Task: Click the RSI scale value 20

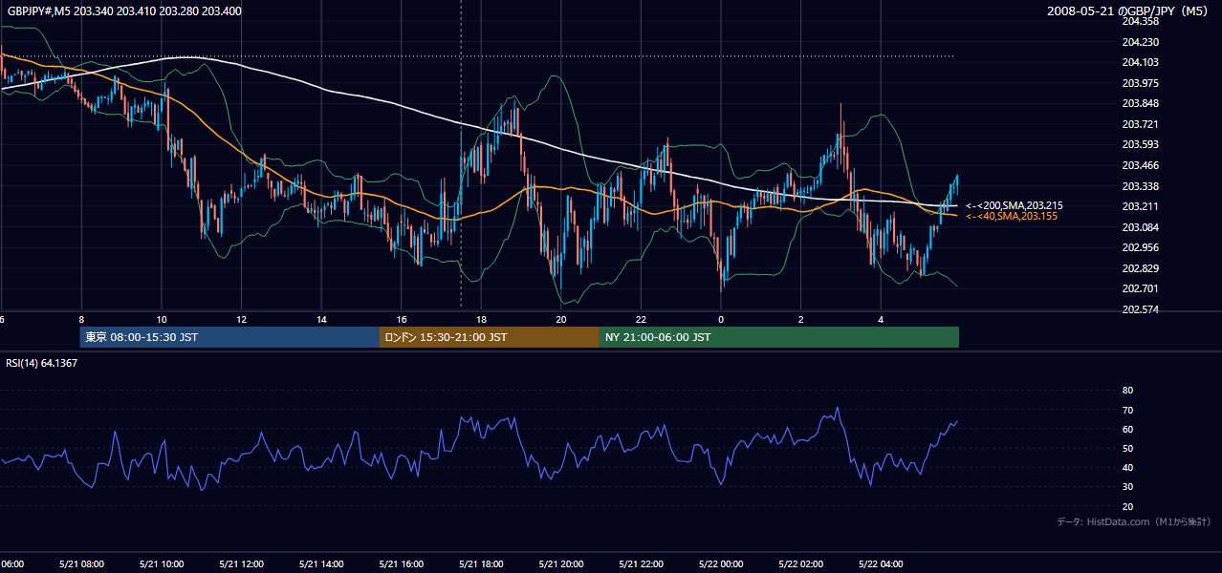Action: tap(1127, 506)
